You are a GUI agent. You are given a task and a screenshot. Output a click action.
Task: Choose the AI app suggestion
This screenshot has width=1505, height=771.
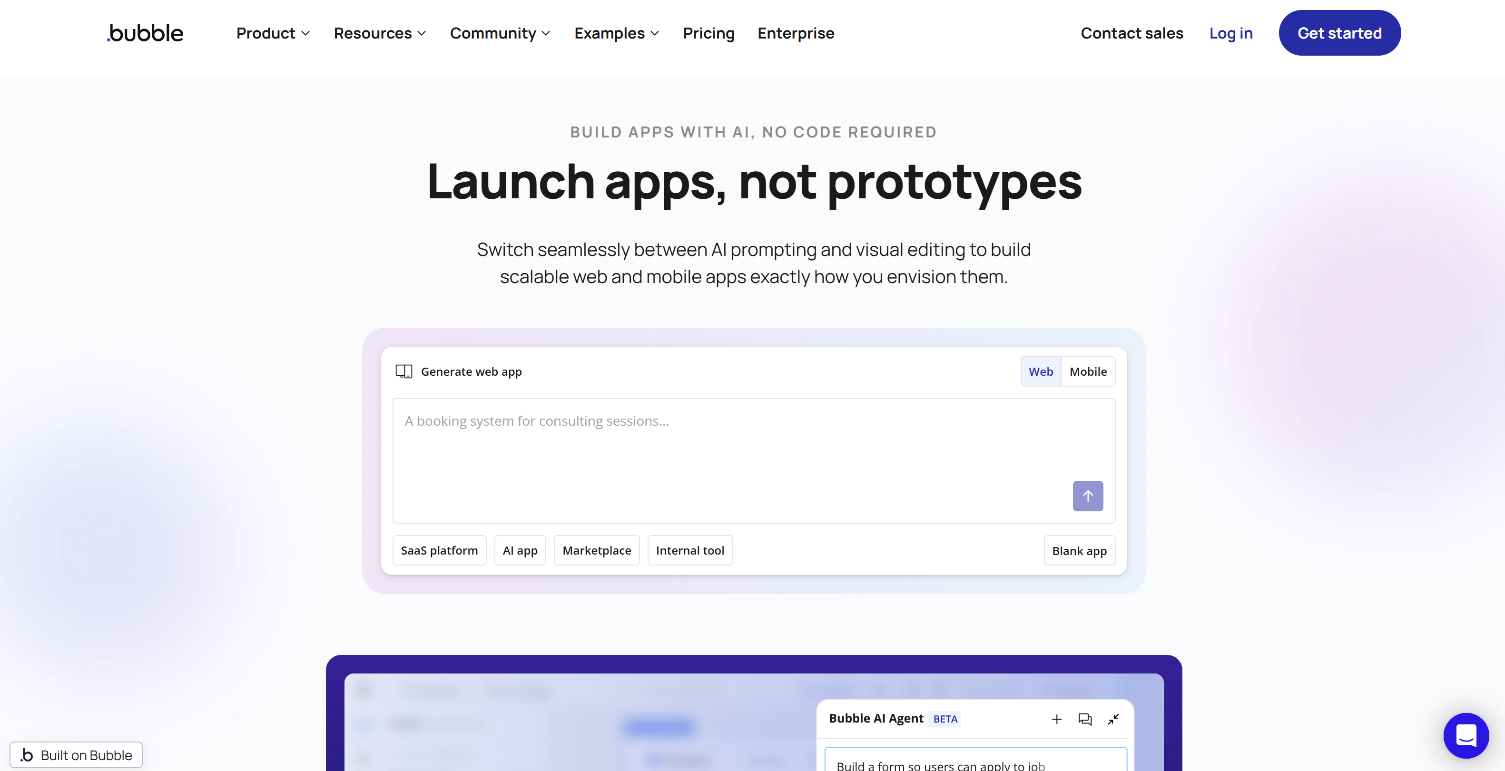520,550
